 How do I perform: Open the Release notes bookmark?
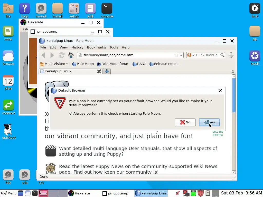pos(163,64)
